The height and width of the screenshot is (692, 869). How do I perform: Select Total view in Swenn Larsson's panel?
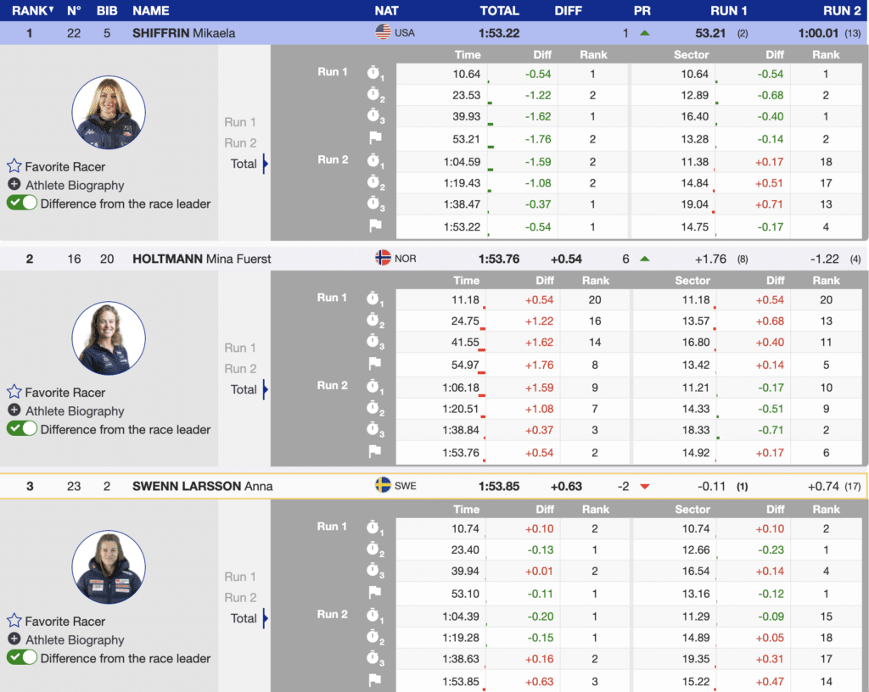coord(244,618)
